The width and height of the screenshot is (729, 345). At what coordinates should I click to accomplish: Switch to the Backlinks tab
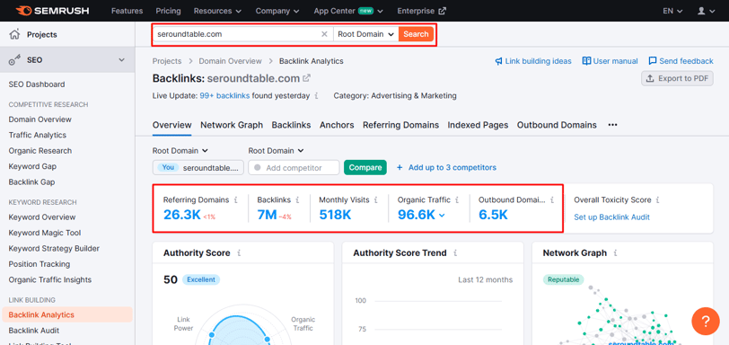(291, 125)
